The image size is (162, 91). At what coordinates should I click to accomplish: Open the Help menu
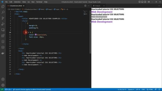click(46, 2)
